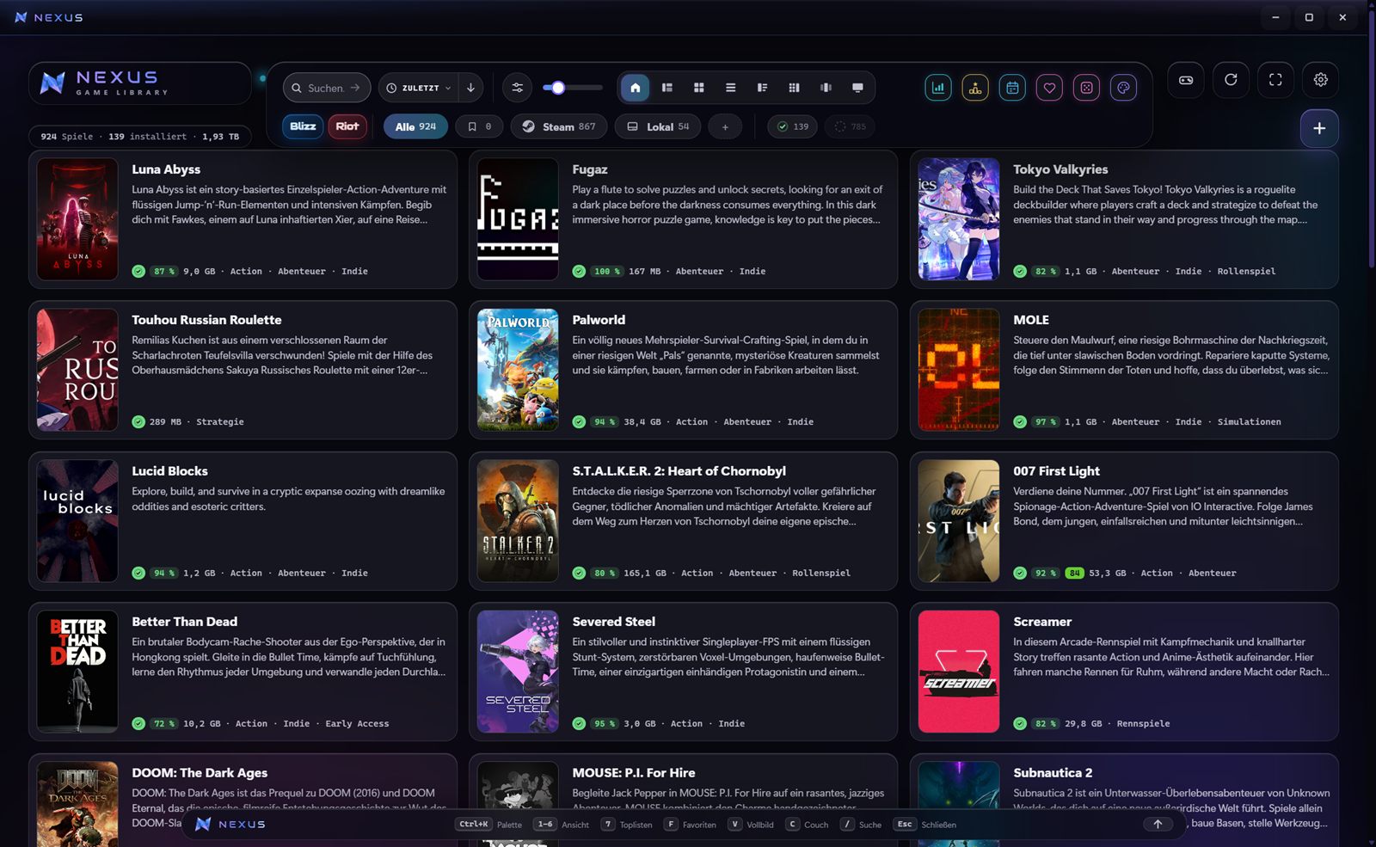Screen dimensions: 1376x847
Task: Select the Lokal 54 tab
Action: tap(658, 126)
